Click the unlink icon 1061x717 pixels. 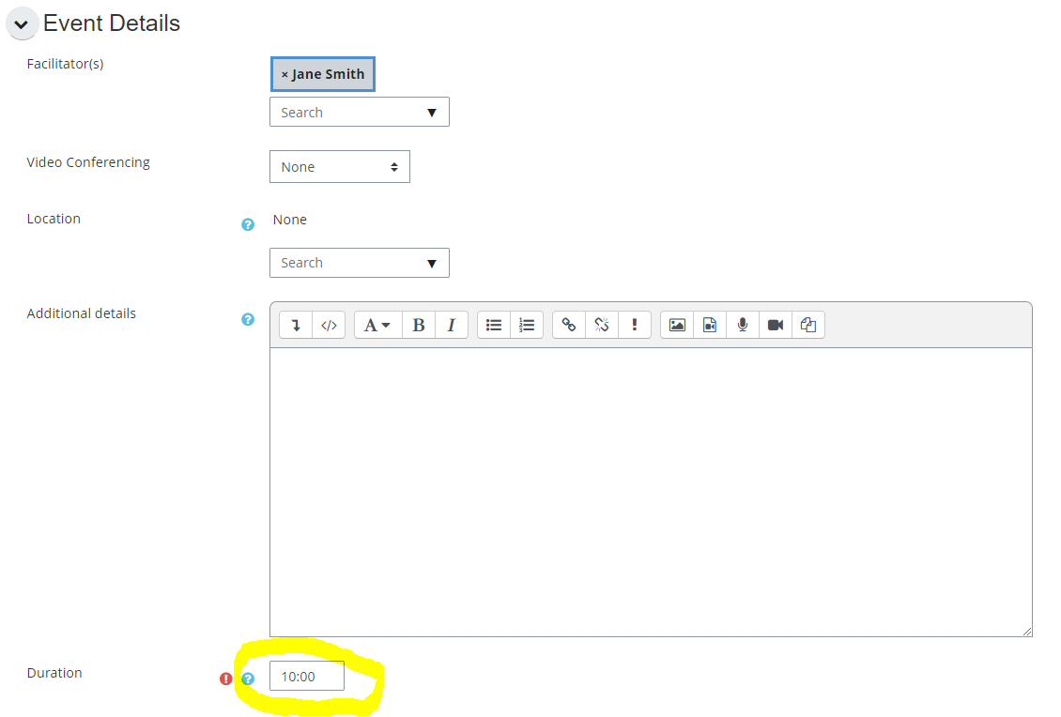tap(602, 325)
